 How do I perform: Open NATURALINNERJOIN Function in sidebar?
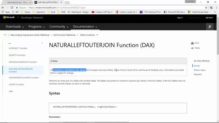click(23, 62)
